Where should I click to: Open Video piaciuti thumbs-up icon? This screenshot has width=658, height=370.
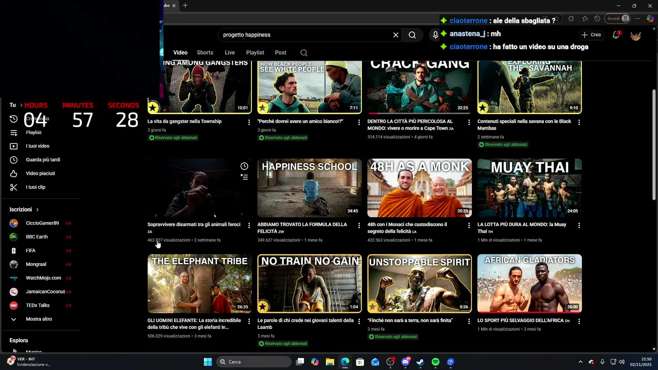click(14, 174)
